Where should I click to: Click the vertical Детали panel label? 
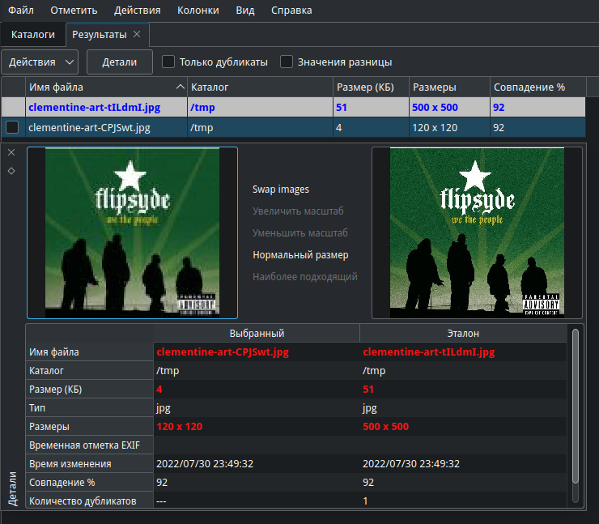pyautogui.click(x=13, y=488)
